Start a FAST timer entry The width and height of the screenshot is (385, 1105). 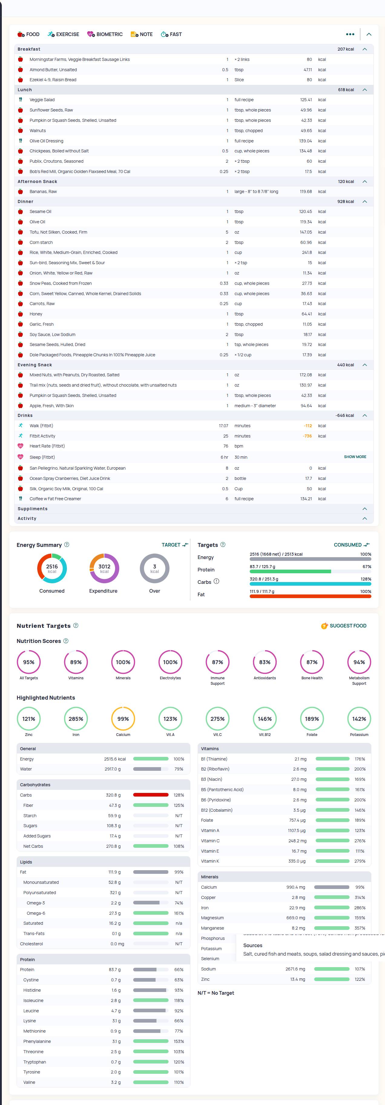(171, 34)
